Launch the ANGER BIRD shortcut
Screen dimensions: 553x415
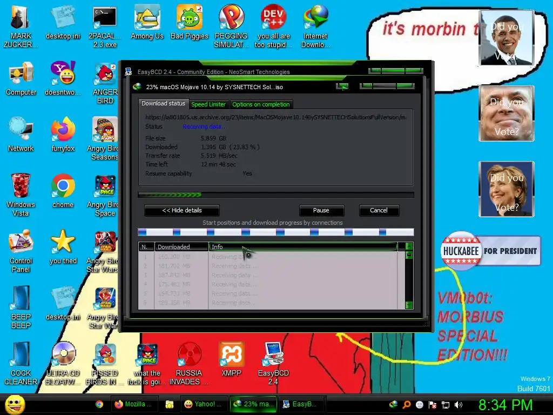(x=105, y=83)
